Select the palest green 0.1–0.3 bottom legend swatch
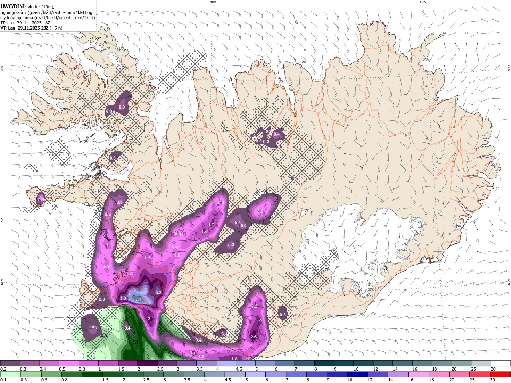 10,374
